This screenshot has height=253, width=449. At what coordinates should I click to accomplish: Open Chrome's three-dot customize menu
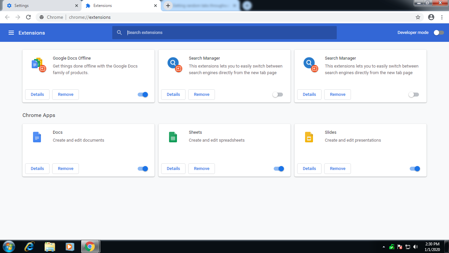tap(442, 17)
